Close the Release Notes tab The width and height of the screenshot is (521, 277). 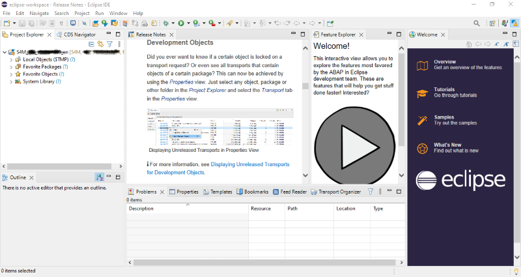171,35
